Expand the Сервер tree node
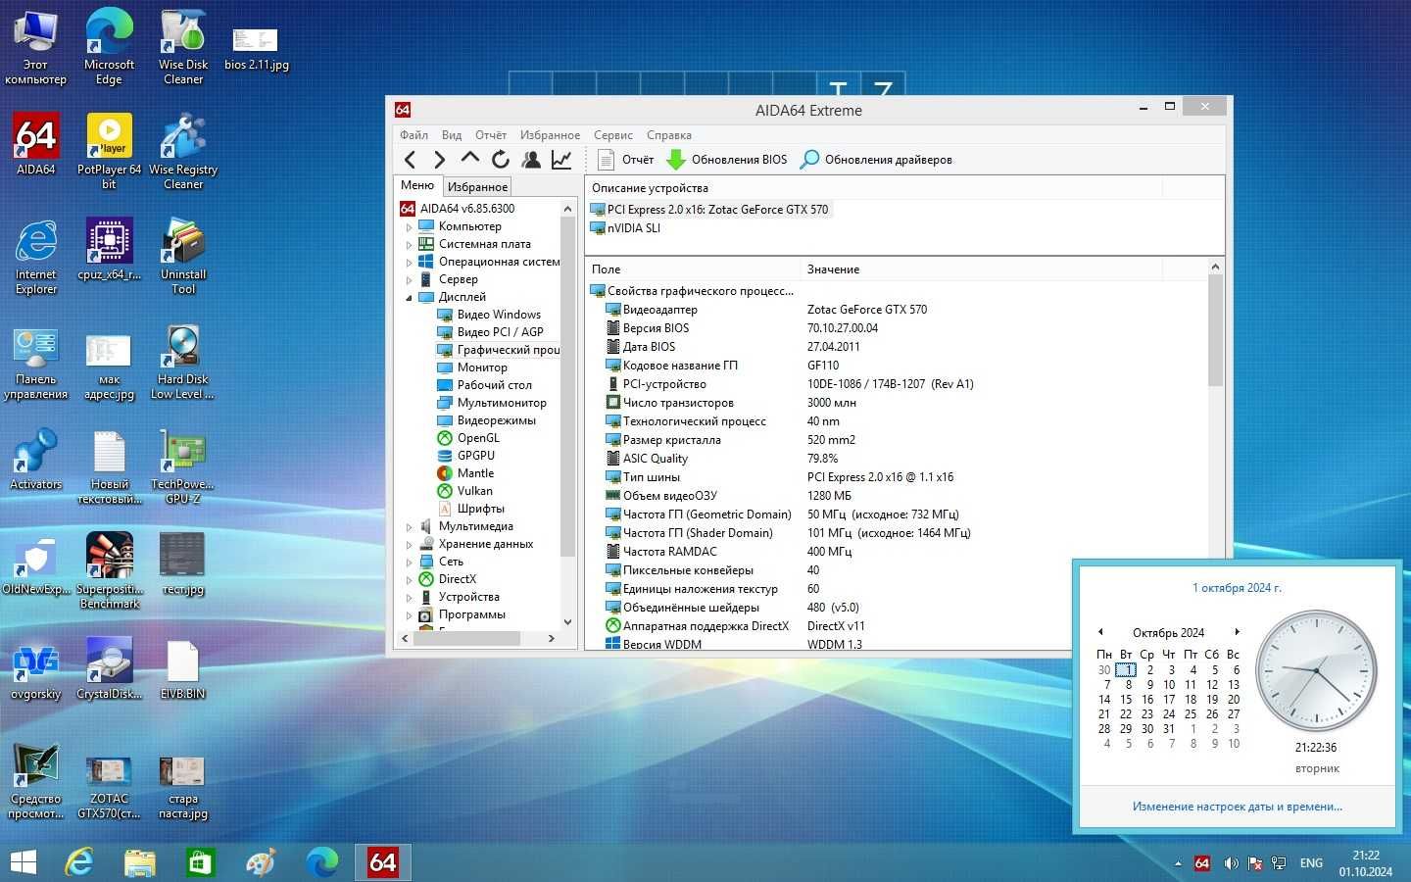 click(x=410, y=279)
